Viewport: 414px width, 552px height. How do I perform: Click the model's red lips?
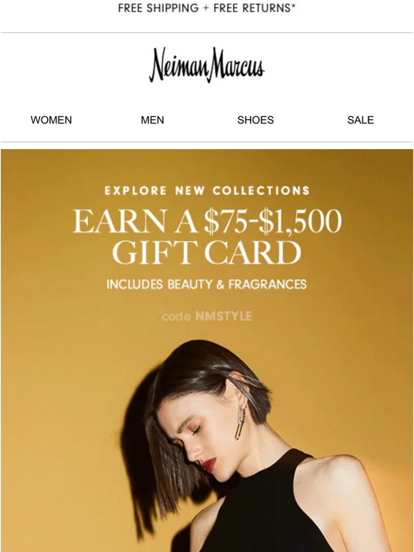210,466
